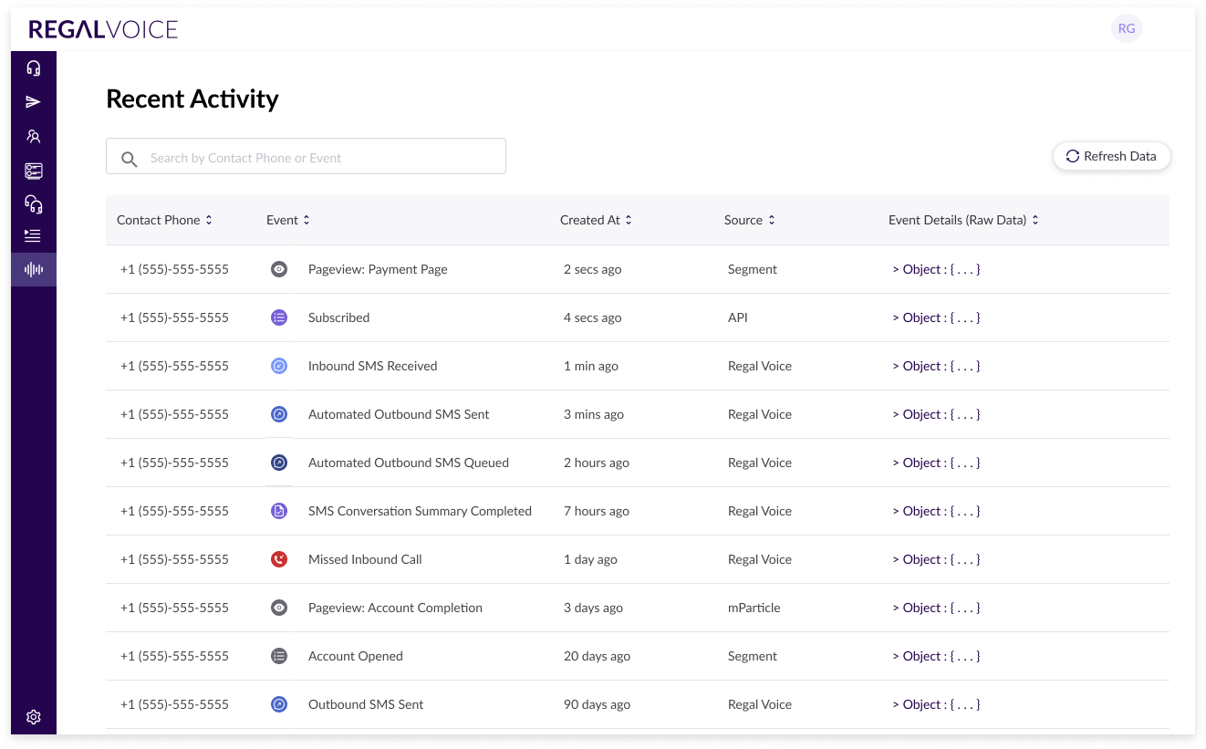The height and width of the screenshot is (749, 1206).
Task: Expand raw data Object for Subscribed event
Action: point(936,317)
